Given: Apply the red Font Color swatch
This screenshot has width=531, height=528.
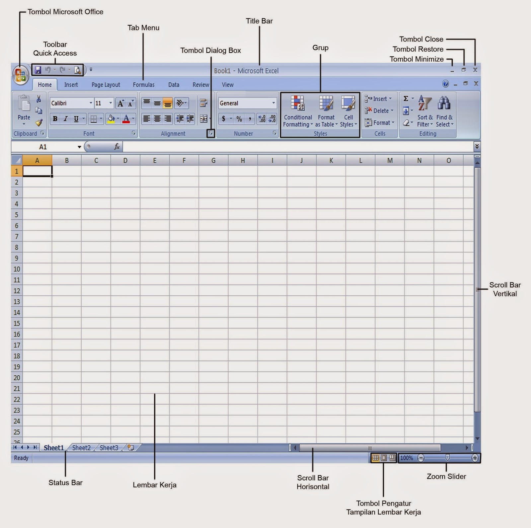Looking at the screenshot, I should click(126, 119).
